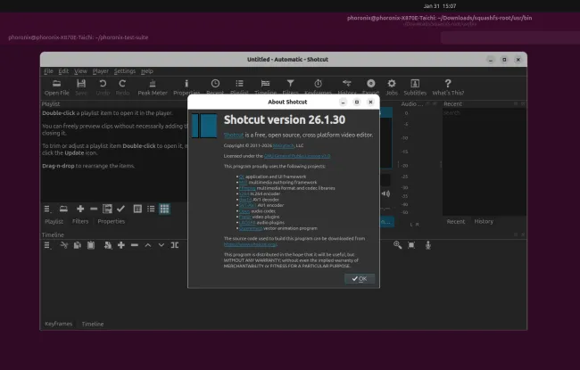Screen dimensions: 580x370
Task: Open the FFmpeg project link
Action: 247,188
